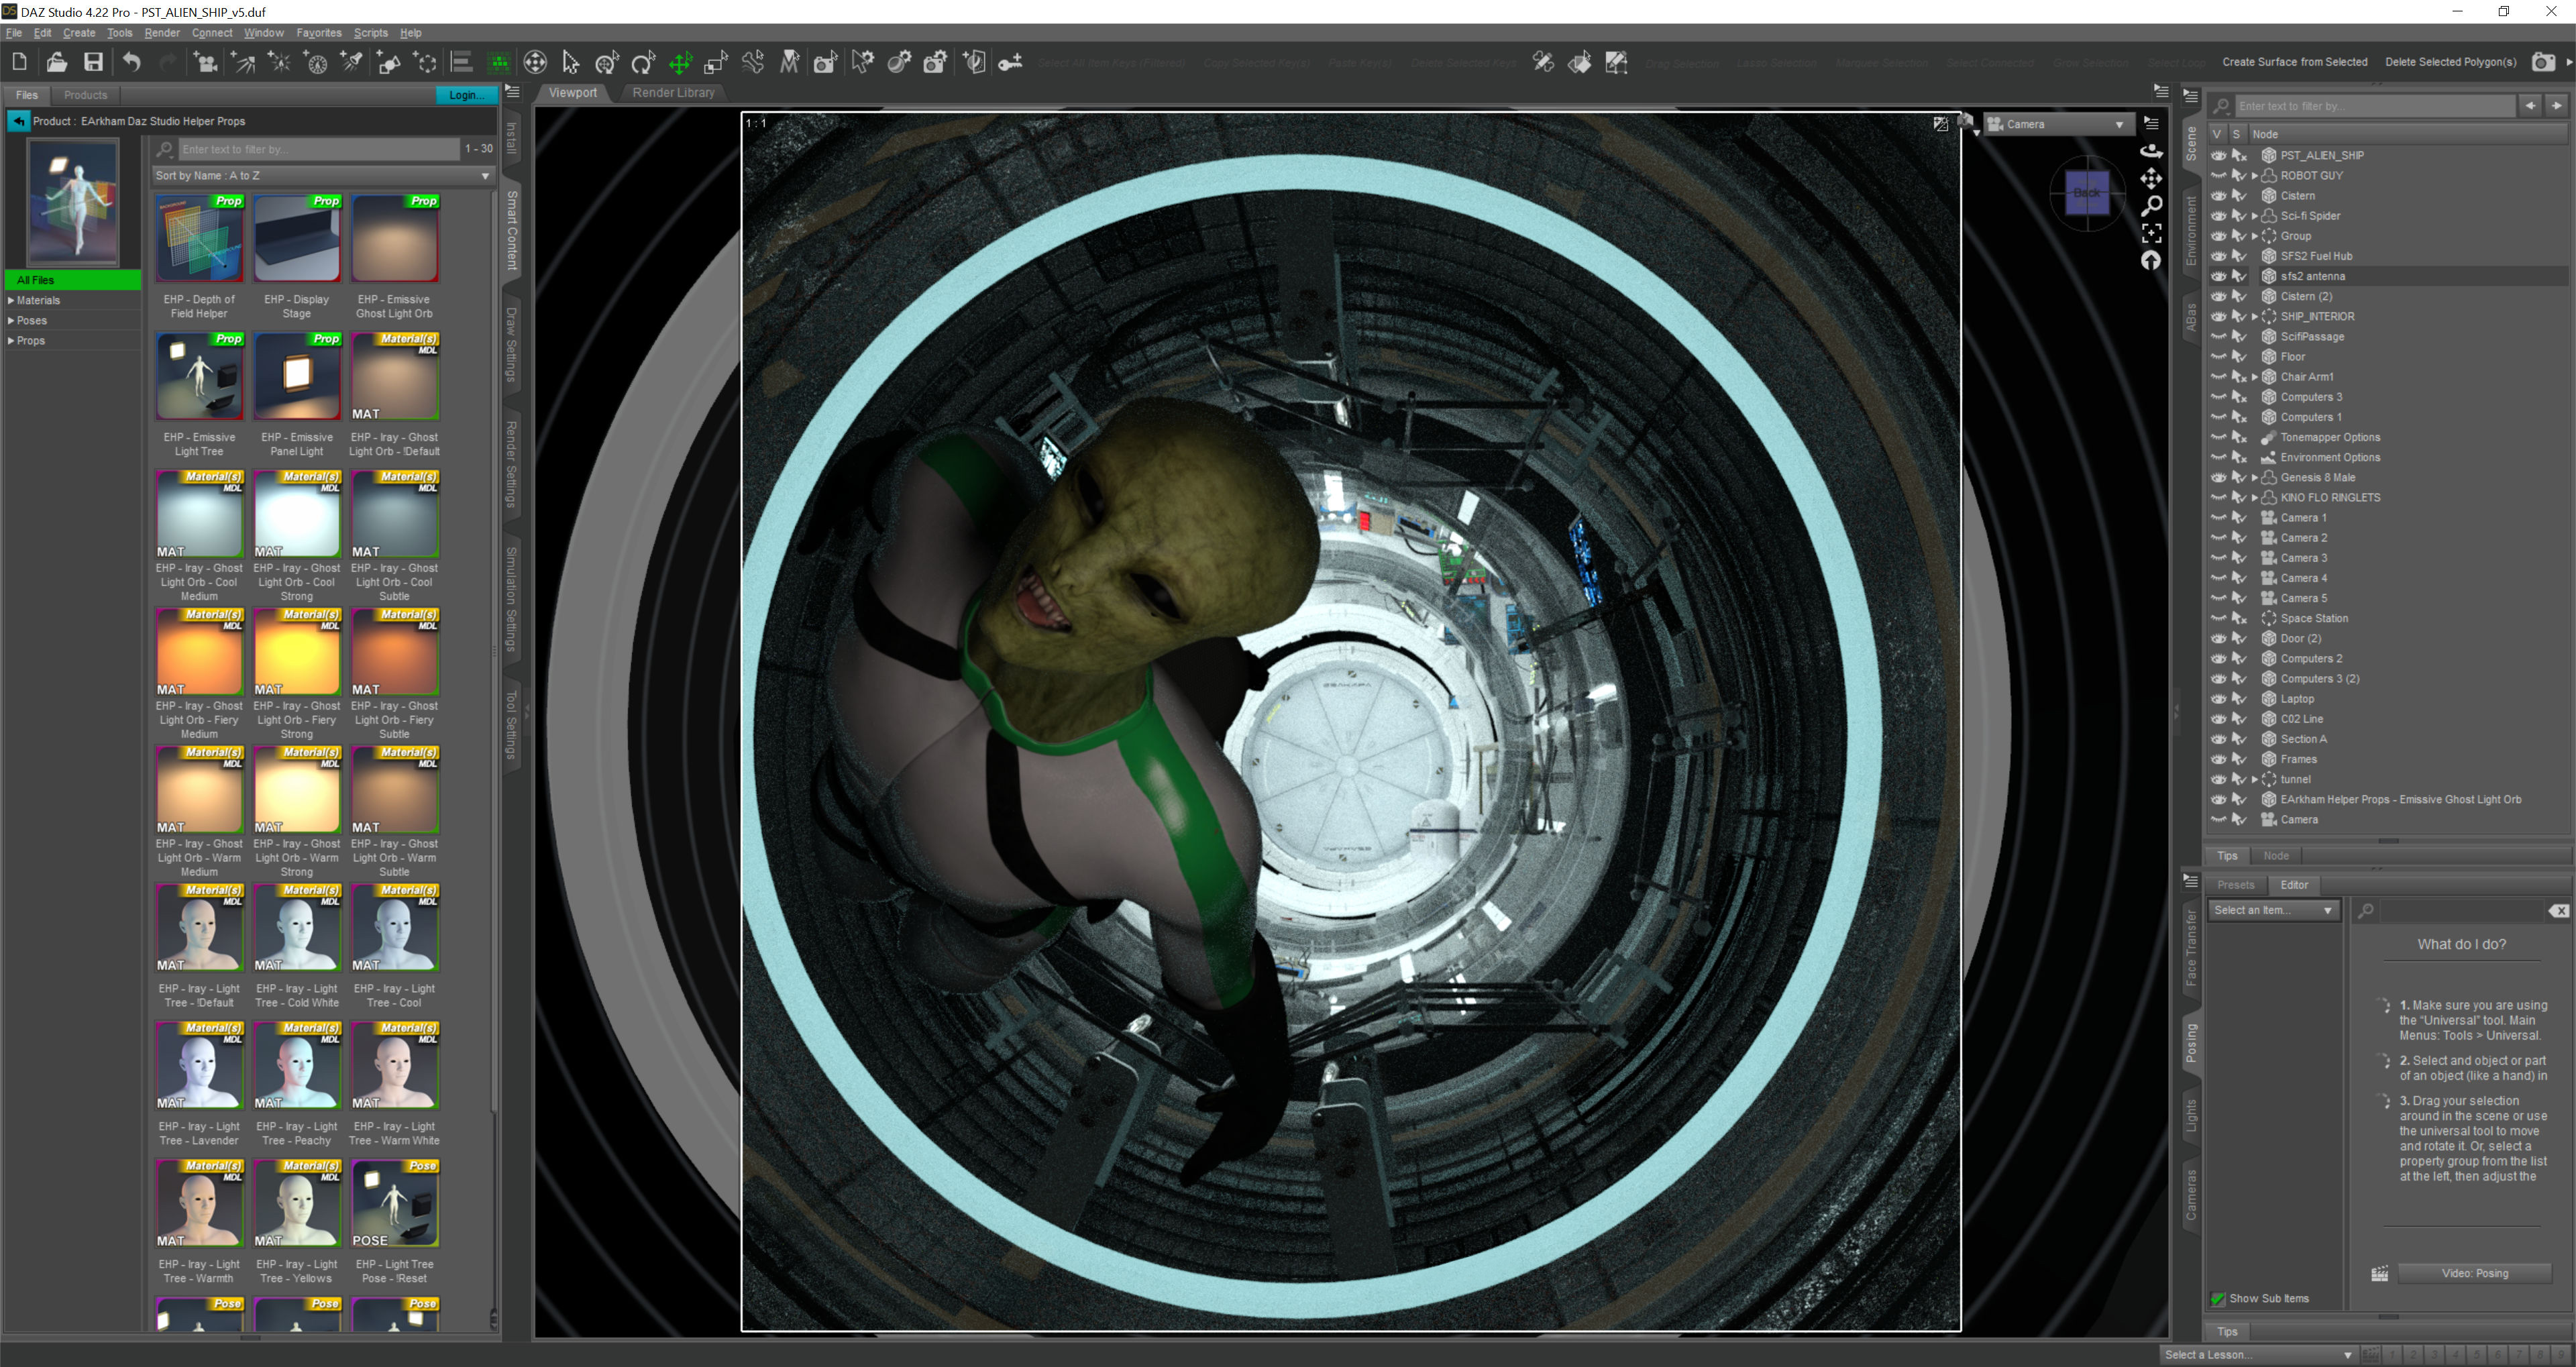The height and width of the screenshot is (1367, 2576).
Task: Click the Video: Posing button
Action: [2475, 1273]
